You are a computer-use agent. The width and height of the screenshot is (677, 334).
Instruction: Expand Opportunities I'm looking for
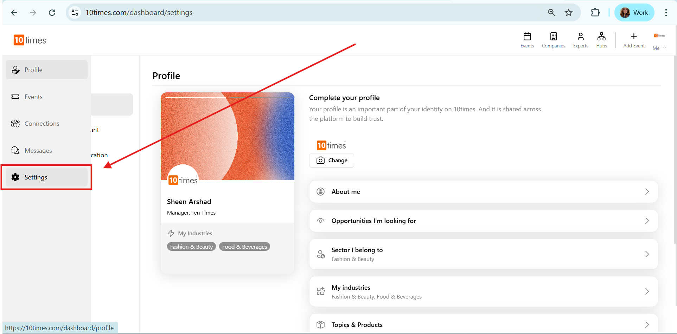click(x=483, y=221)
